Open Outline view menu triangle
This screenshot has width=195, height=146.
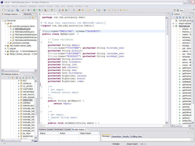coord(193,17)
